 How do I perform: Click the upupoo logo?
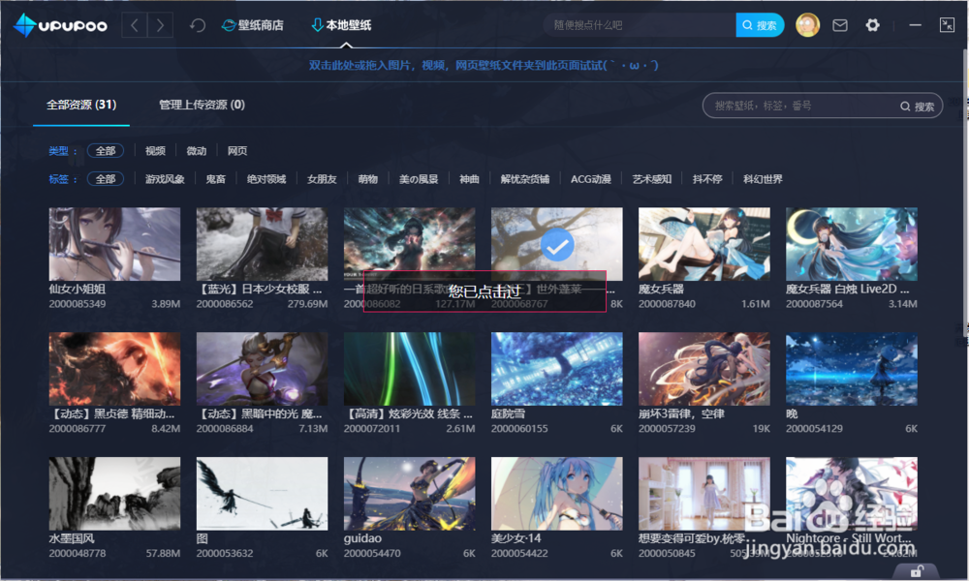60,25
